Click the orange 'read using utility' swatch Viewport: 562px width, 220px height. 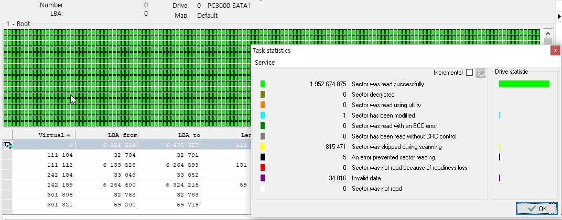(x=262, y=105)
